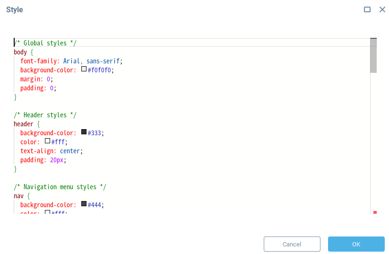Place cursor on the Global styles comment

coord(45,43)
